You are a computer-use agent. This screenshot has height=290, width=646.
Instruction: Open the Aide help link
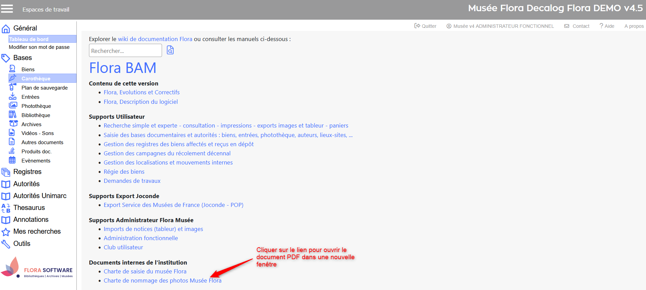click(x=607, y=26)
